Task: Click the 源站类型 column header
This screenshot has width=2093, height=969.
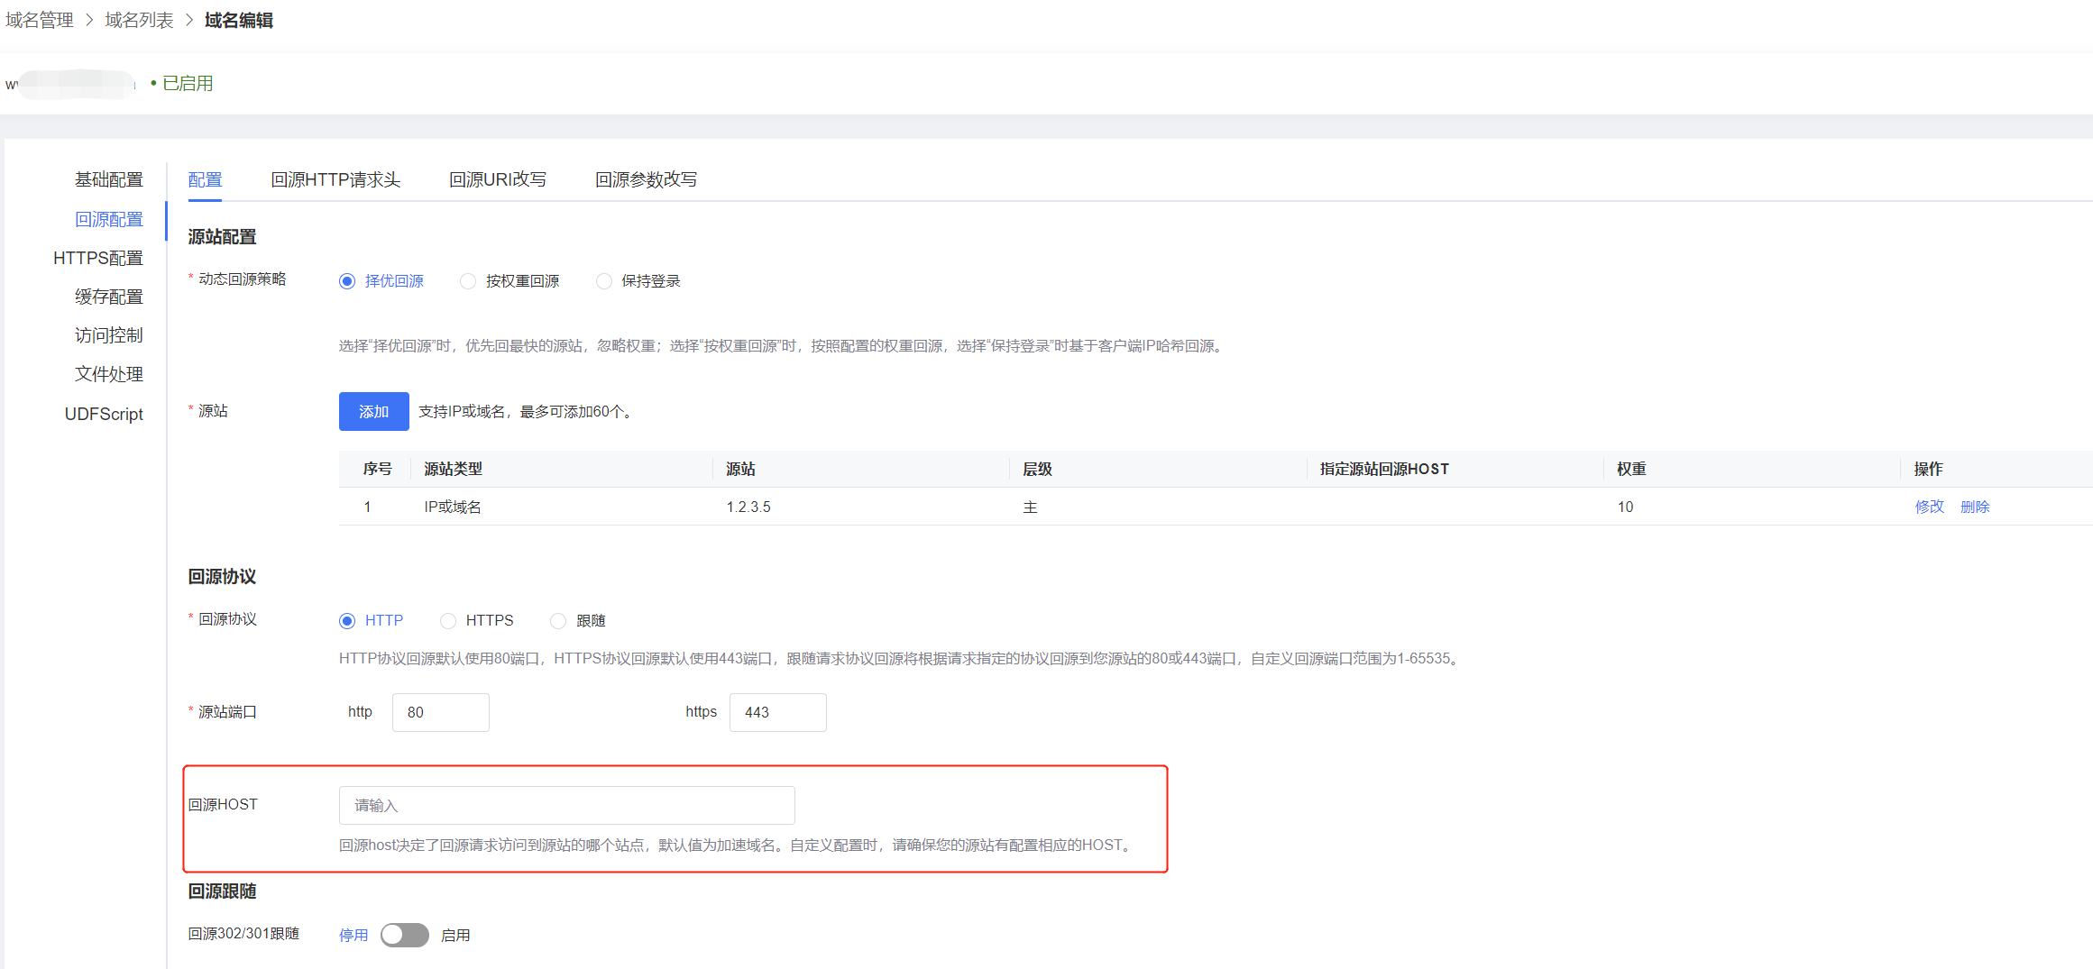Action: pyautogui.click(x=454, y=469)
